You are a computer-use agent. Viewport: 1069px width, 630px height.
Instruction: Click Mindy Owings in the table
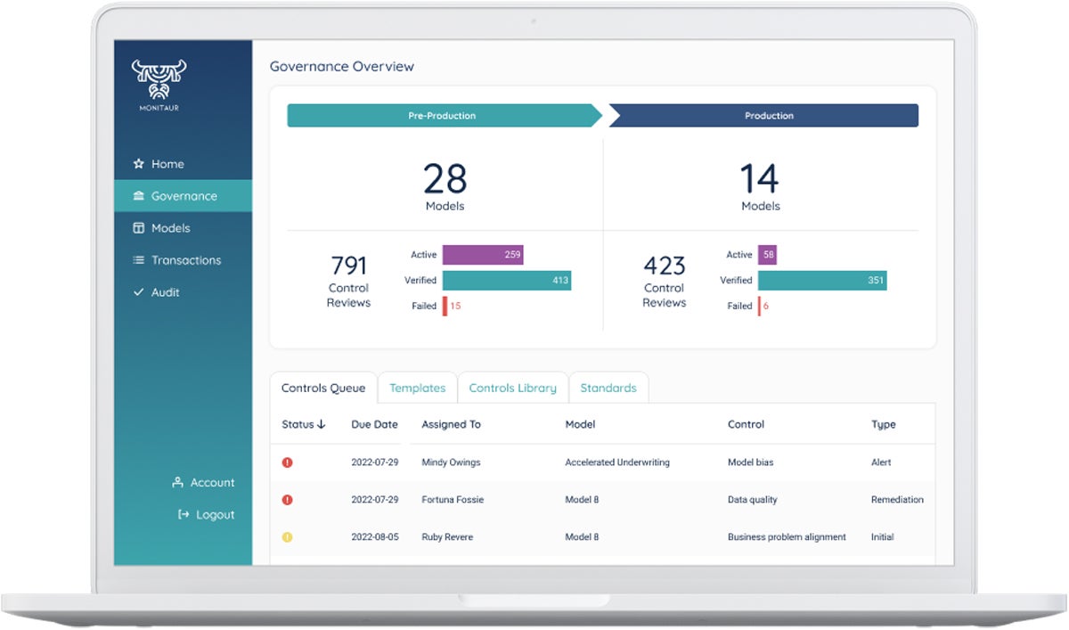(451, 462)
